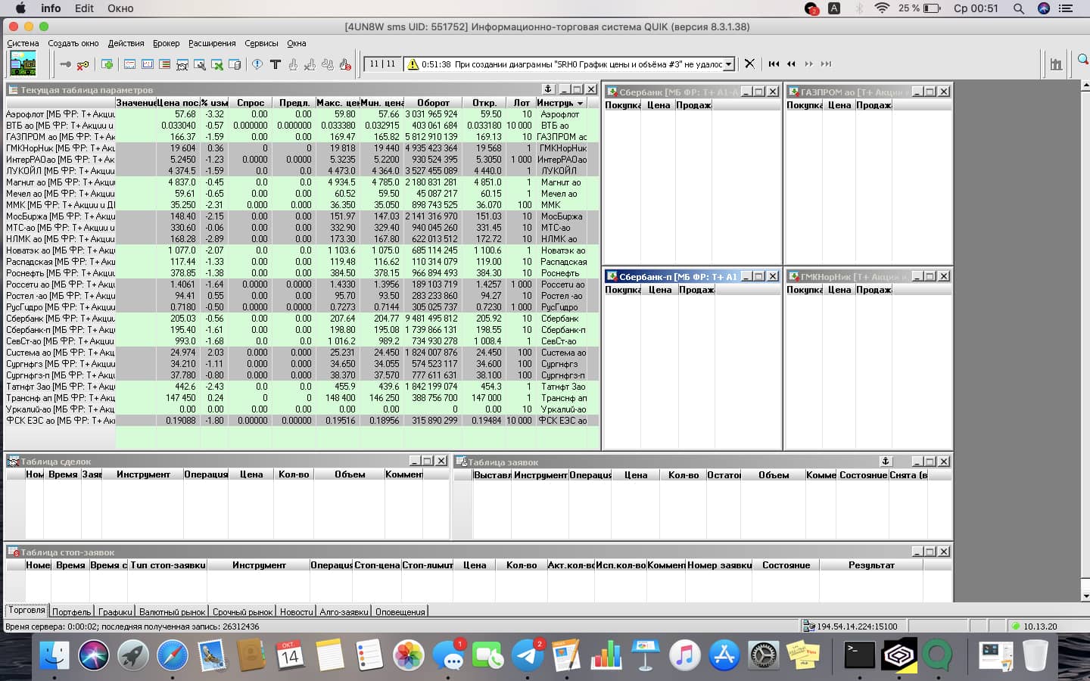The height and width of the screenshot is (681, 1090).
Task: Click the % изм column header
Action: pyautogui.click(x=214, y=103)
